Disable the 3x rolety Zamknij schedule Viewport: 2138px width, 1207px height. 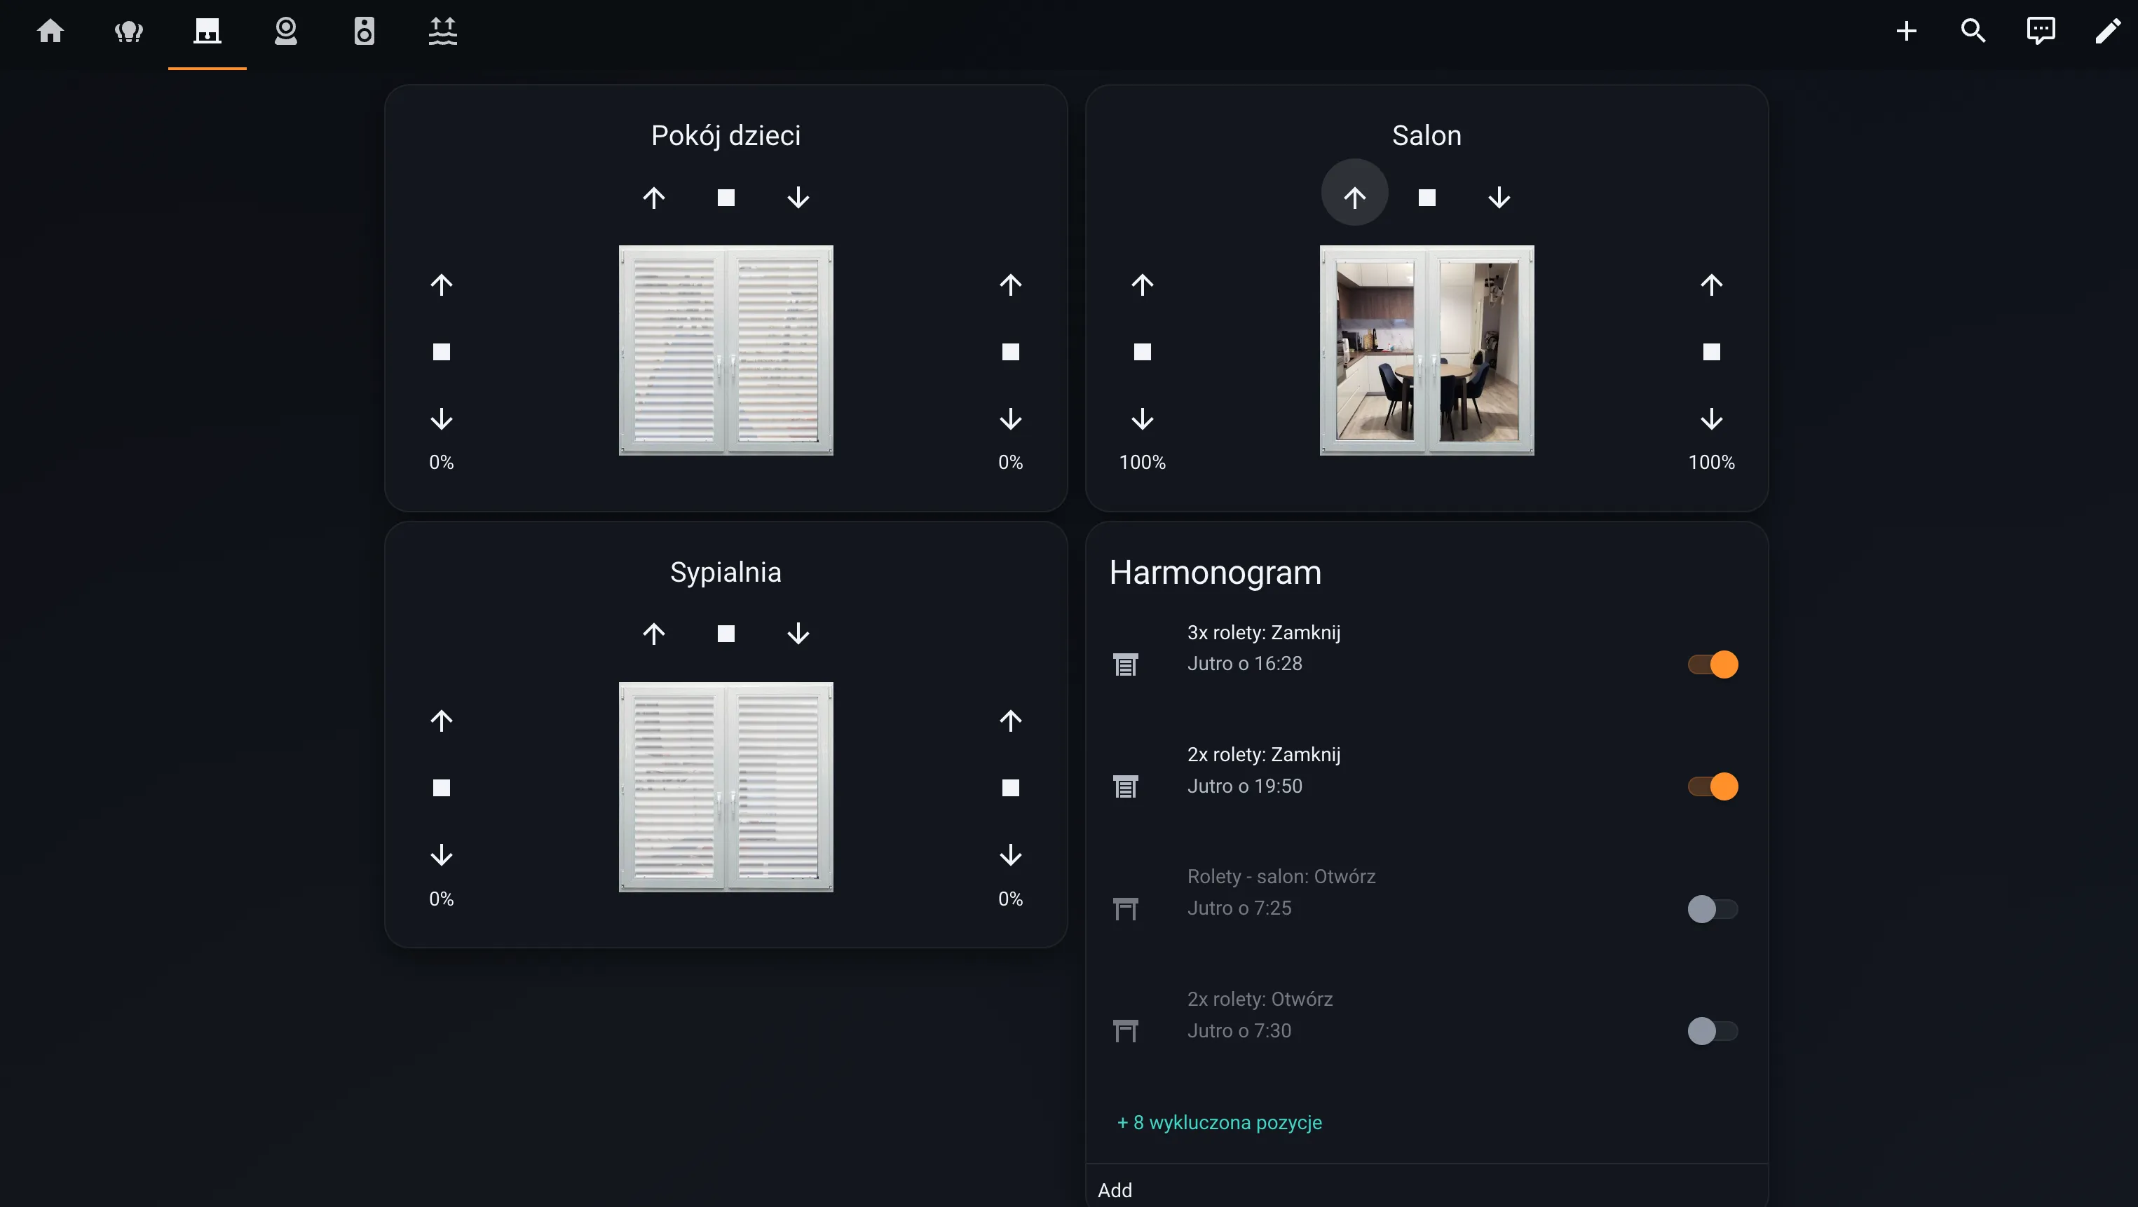click(1713, 664)
